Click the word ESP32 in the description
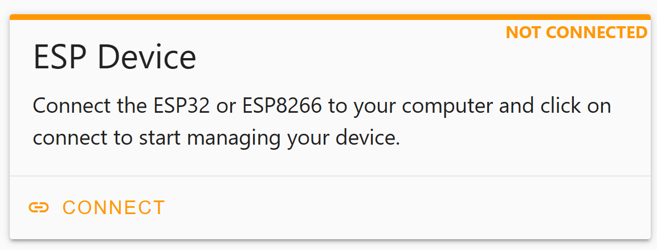This screenshot has width=657, height=250. click(x=181, y=106)
